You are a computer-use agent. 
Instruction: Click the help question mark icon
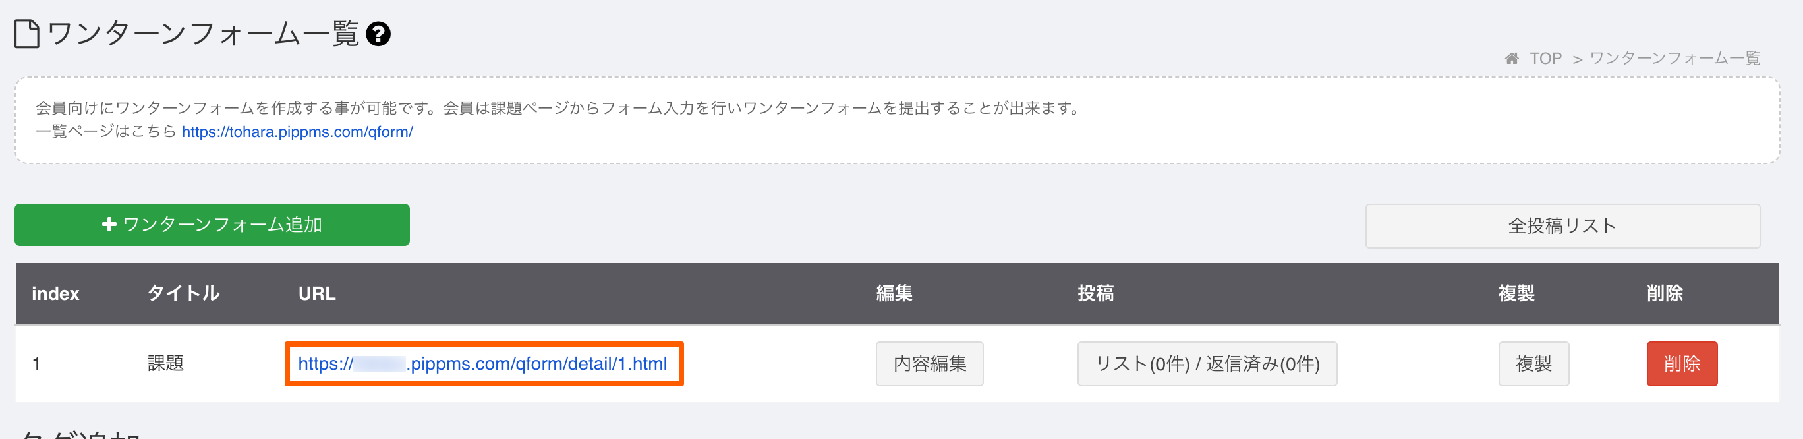378,34
